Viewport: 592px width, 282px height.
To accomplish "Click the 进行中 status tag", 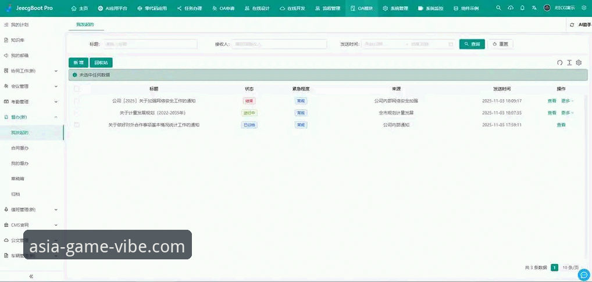I will tap(249, 113).
